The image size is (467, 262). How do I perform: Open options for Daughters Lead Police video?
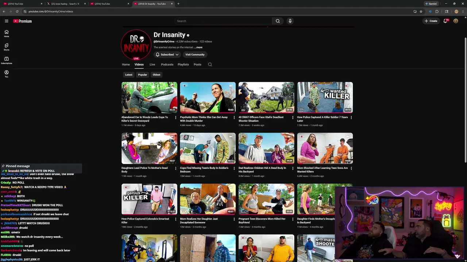(x=175, y=168)
